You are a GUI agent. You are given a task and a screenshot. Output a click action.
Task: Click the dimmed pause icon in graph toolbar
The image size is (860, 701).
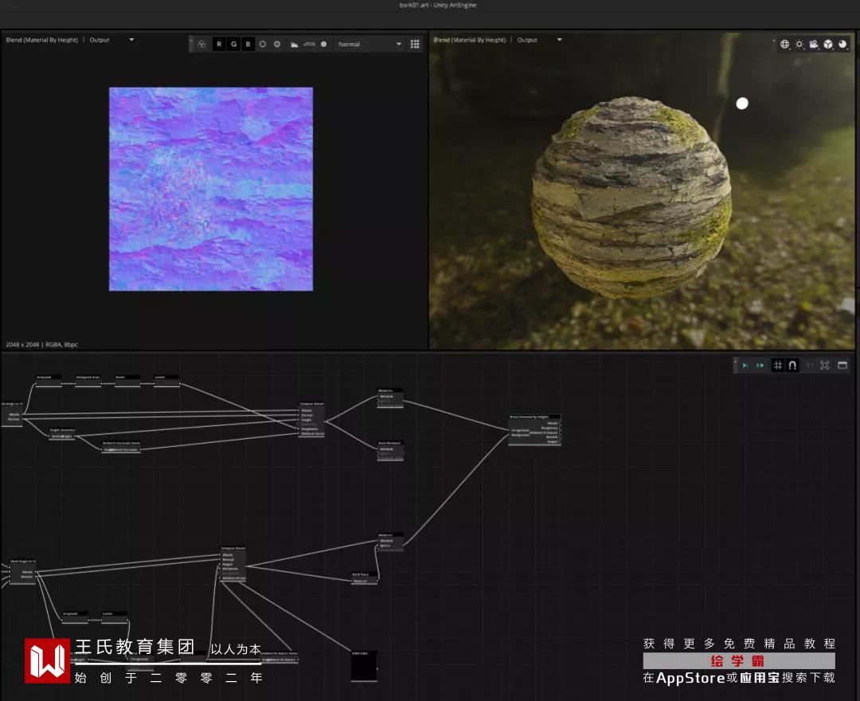810,366
